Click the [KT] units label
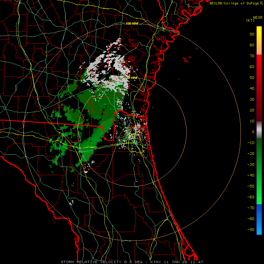 point(251,20)
